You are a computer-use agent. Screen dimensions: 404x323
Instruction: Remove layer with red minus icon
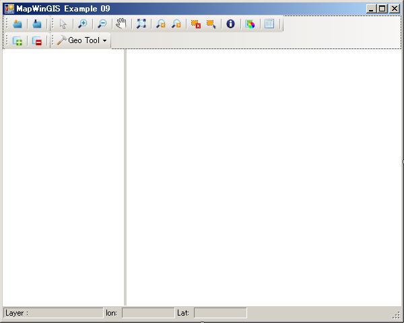pyautogui.click(x=37, y=41)
